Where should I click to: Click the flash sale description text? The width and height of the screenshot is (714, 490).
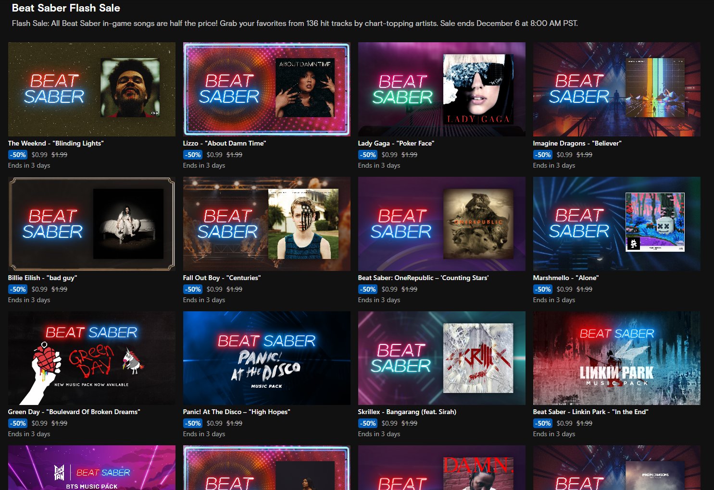(x=295, y=23)
